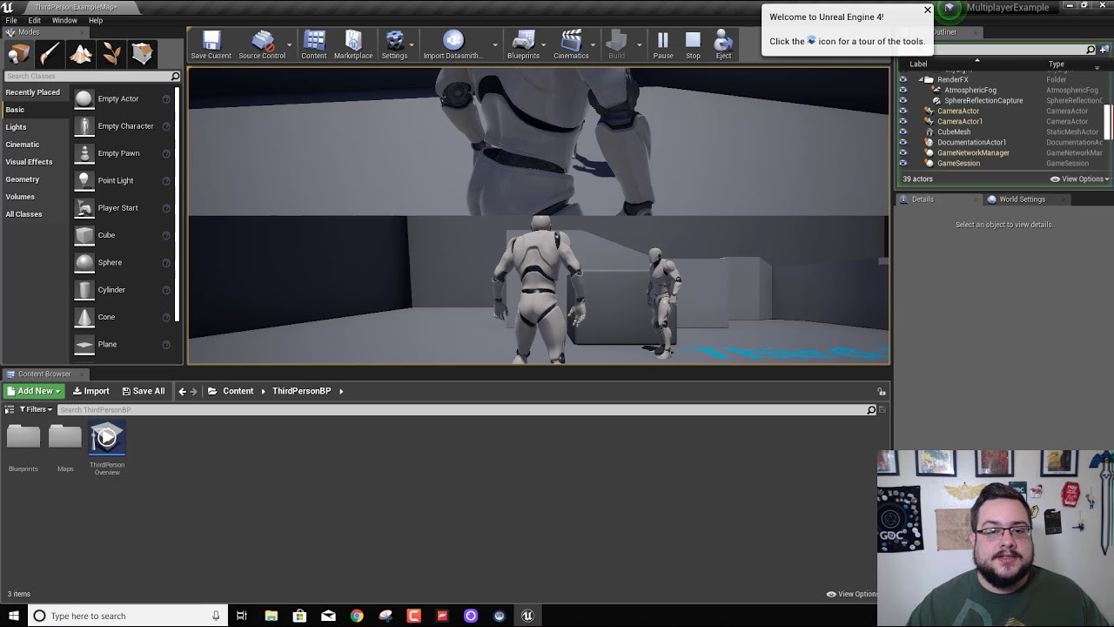Viewport: 1114px width, 627px height.
Task: Collapse the RenderFX folder tree arrow
Action: pyautogui.click(x=919, y=79)
